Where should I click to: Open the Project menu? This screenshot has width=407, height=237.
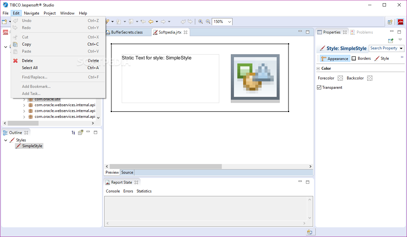coord(50,13)
